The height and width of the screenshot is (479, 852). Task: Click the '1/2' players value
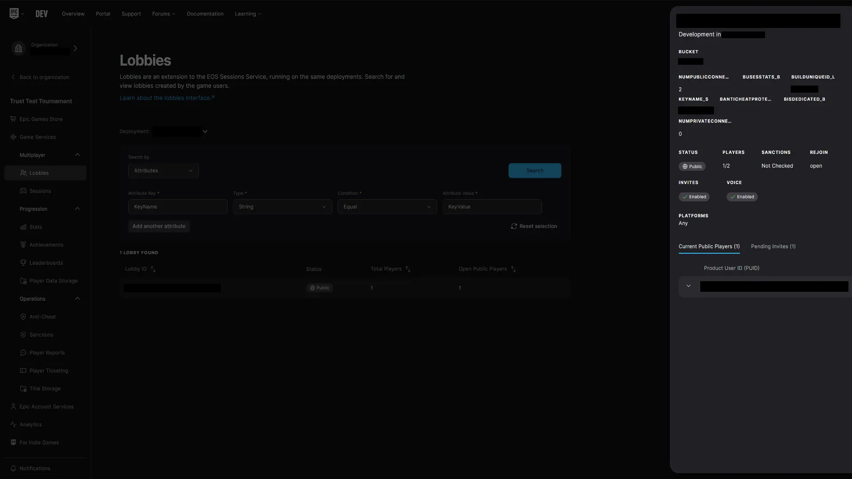[x=726, y=166]
